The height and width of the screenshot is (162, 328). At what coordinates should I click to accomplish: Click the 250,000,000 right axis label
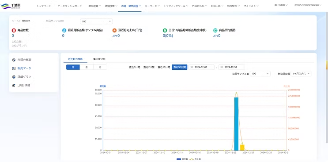(x=294, y=90)
